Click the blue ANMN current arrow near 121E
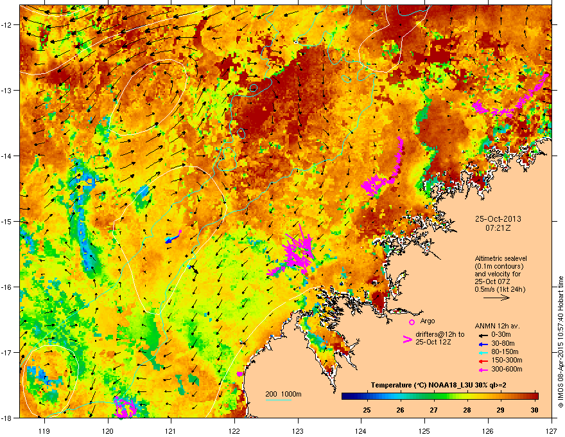 (x=173, y=238)
